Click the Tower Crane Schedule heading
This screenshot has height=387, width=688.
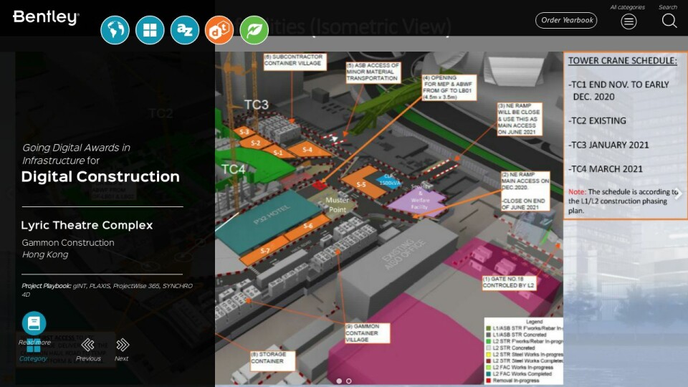(623, 60)
